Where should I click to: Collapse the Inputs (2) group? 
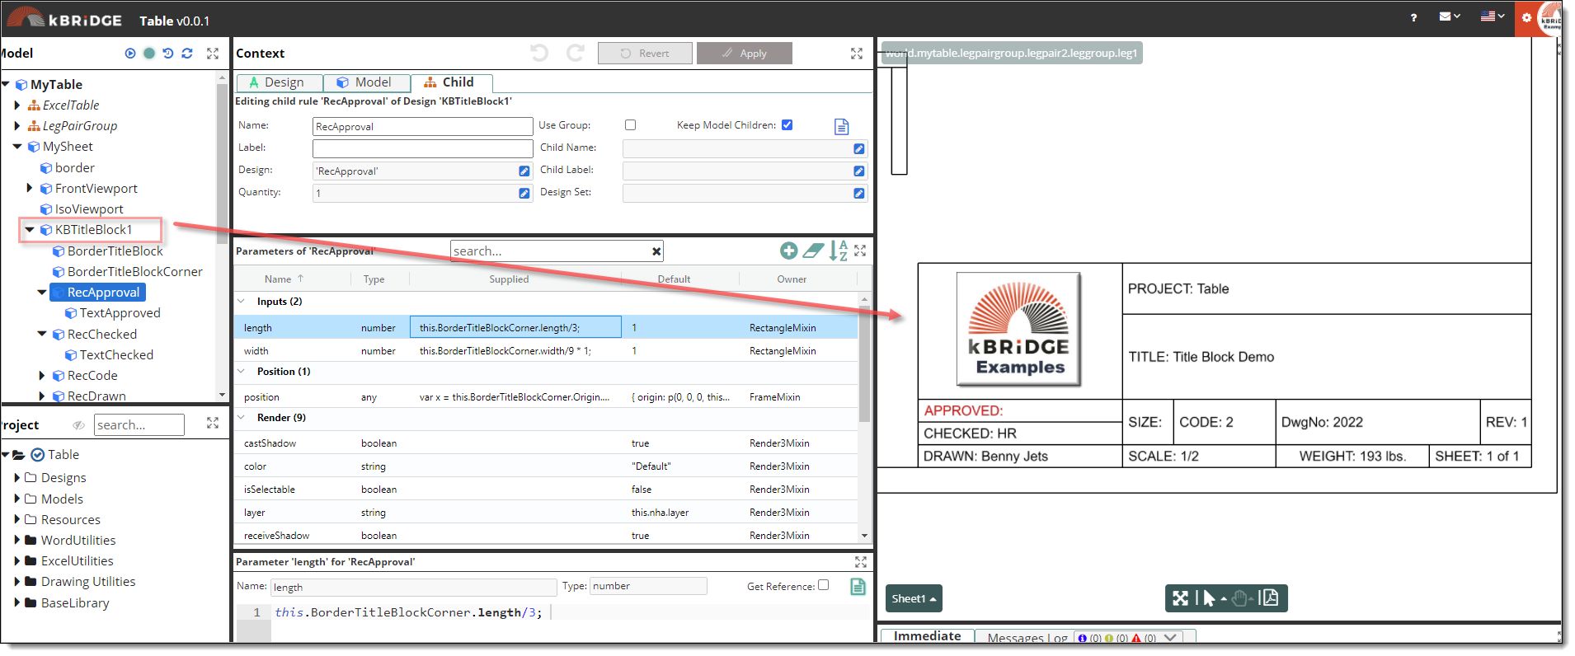click(242, 302)
